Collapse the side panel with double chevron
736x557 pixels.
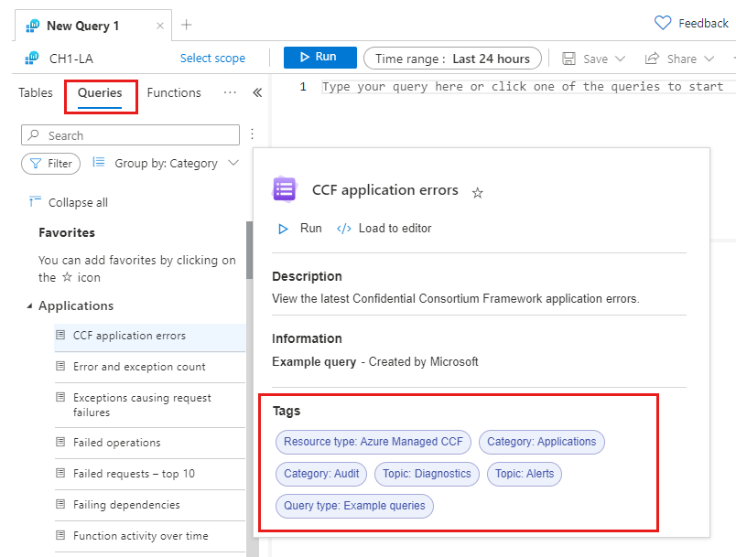pos(257,92)
